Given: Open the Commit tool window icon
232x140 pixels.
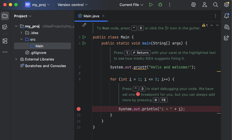Looking at the screenshot, I should coord(5,27).
